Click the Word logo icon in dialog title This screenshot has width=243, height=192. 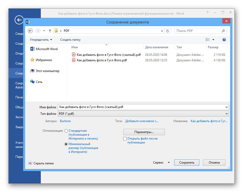click(x=28, y=22)
